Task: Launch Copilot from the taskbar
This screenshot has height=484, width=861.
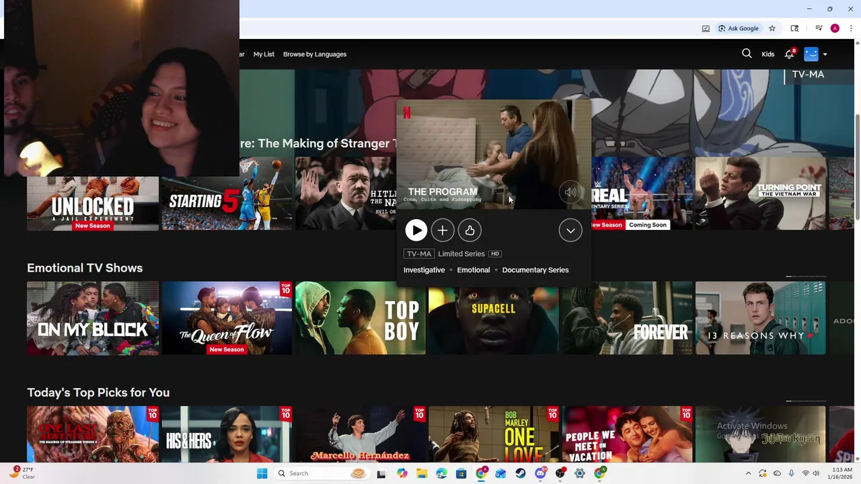Action: [402, 473]
